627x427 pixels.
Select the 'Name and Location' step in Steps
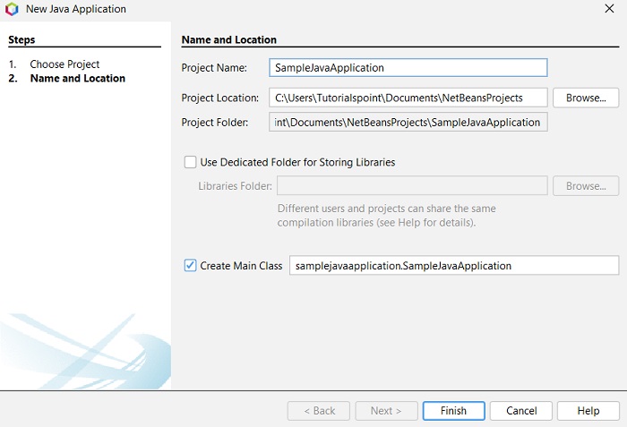(x=78, y=78)
